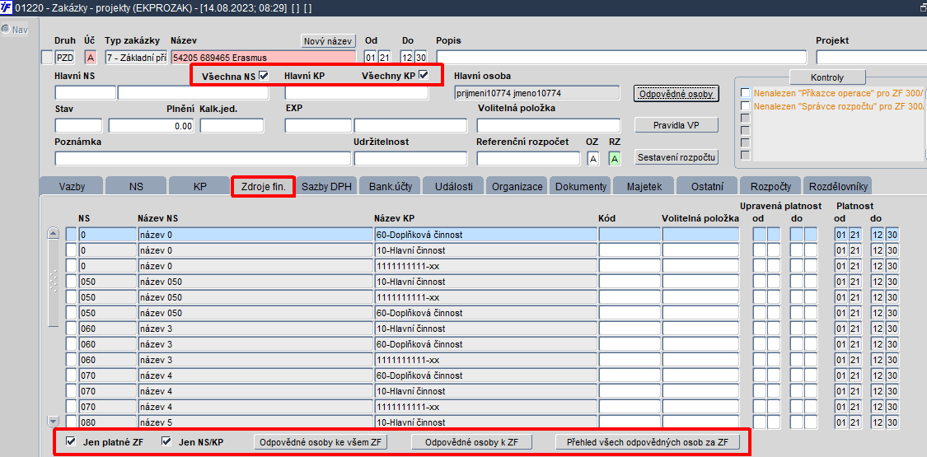Click the Druh field containing PZD
The image size is (927, 457).
coord(64,58)
